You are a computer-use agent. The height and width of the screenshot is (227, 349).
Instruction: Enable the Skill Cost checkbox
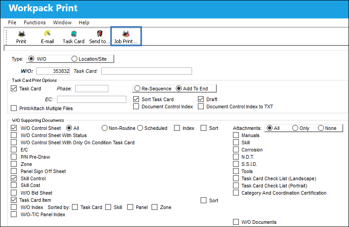pyautogui.click(x=14, y=185)
